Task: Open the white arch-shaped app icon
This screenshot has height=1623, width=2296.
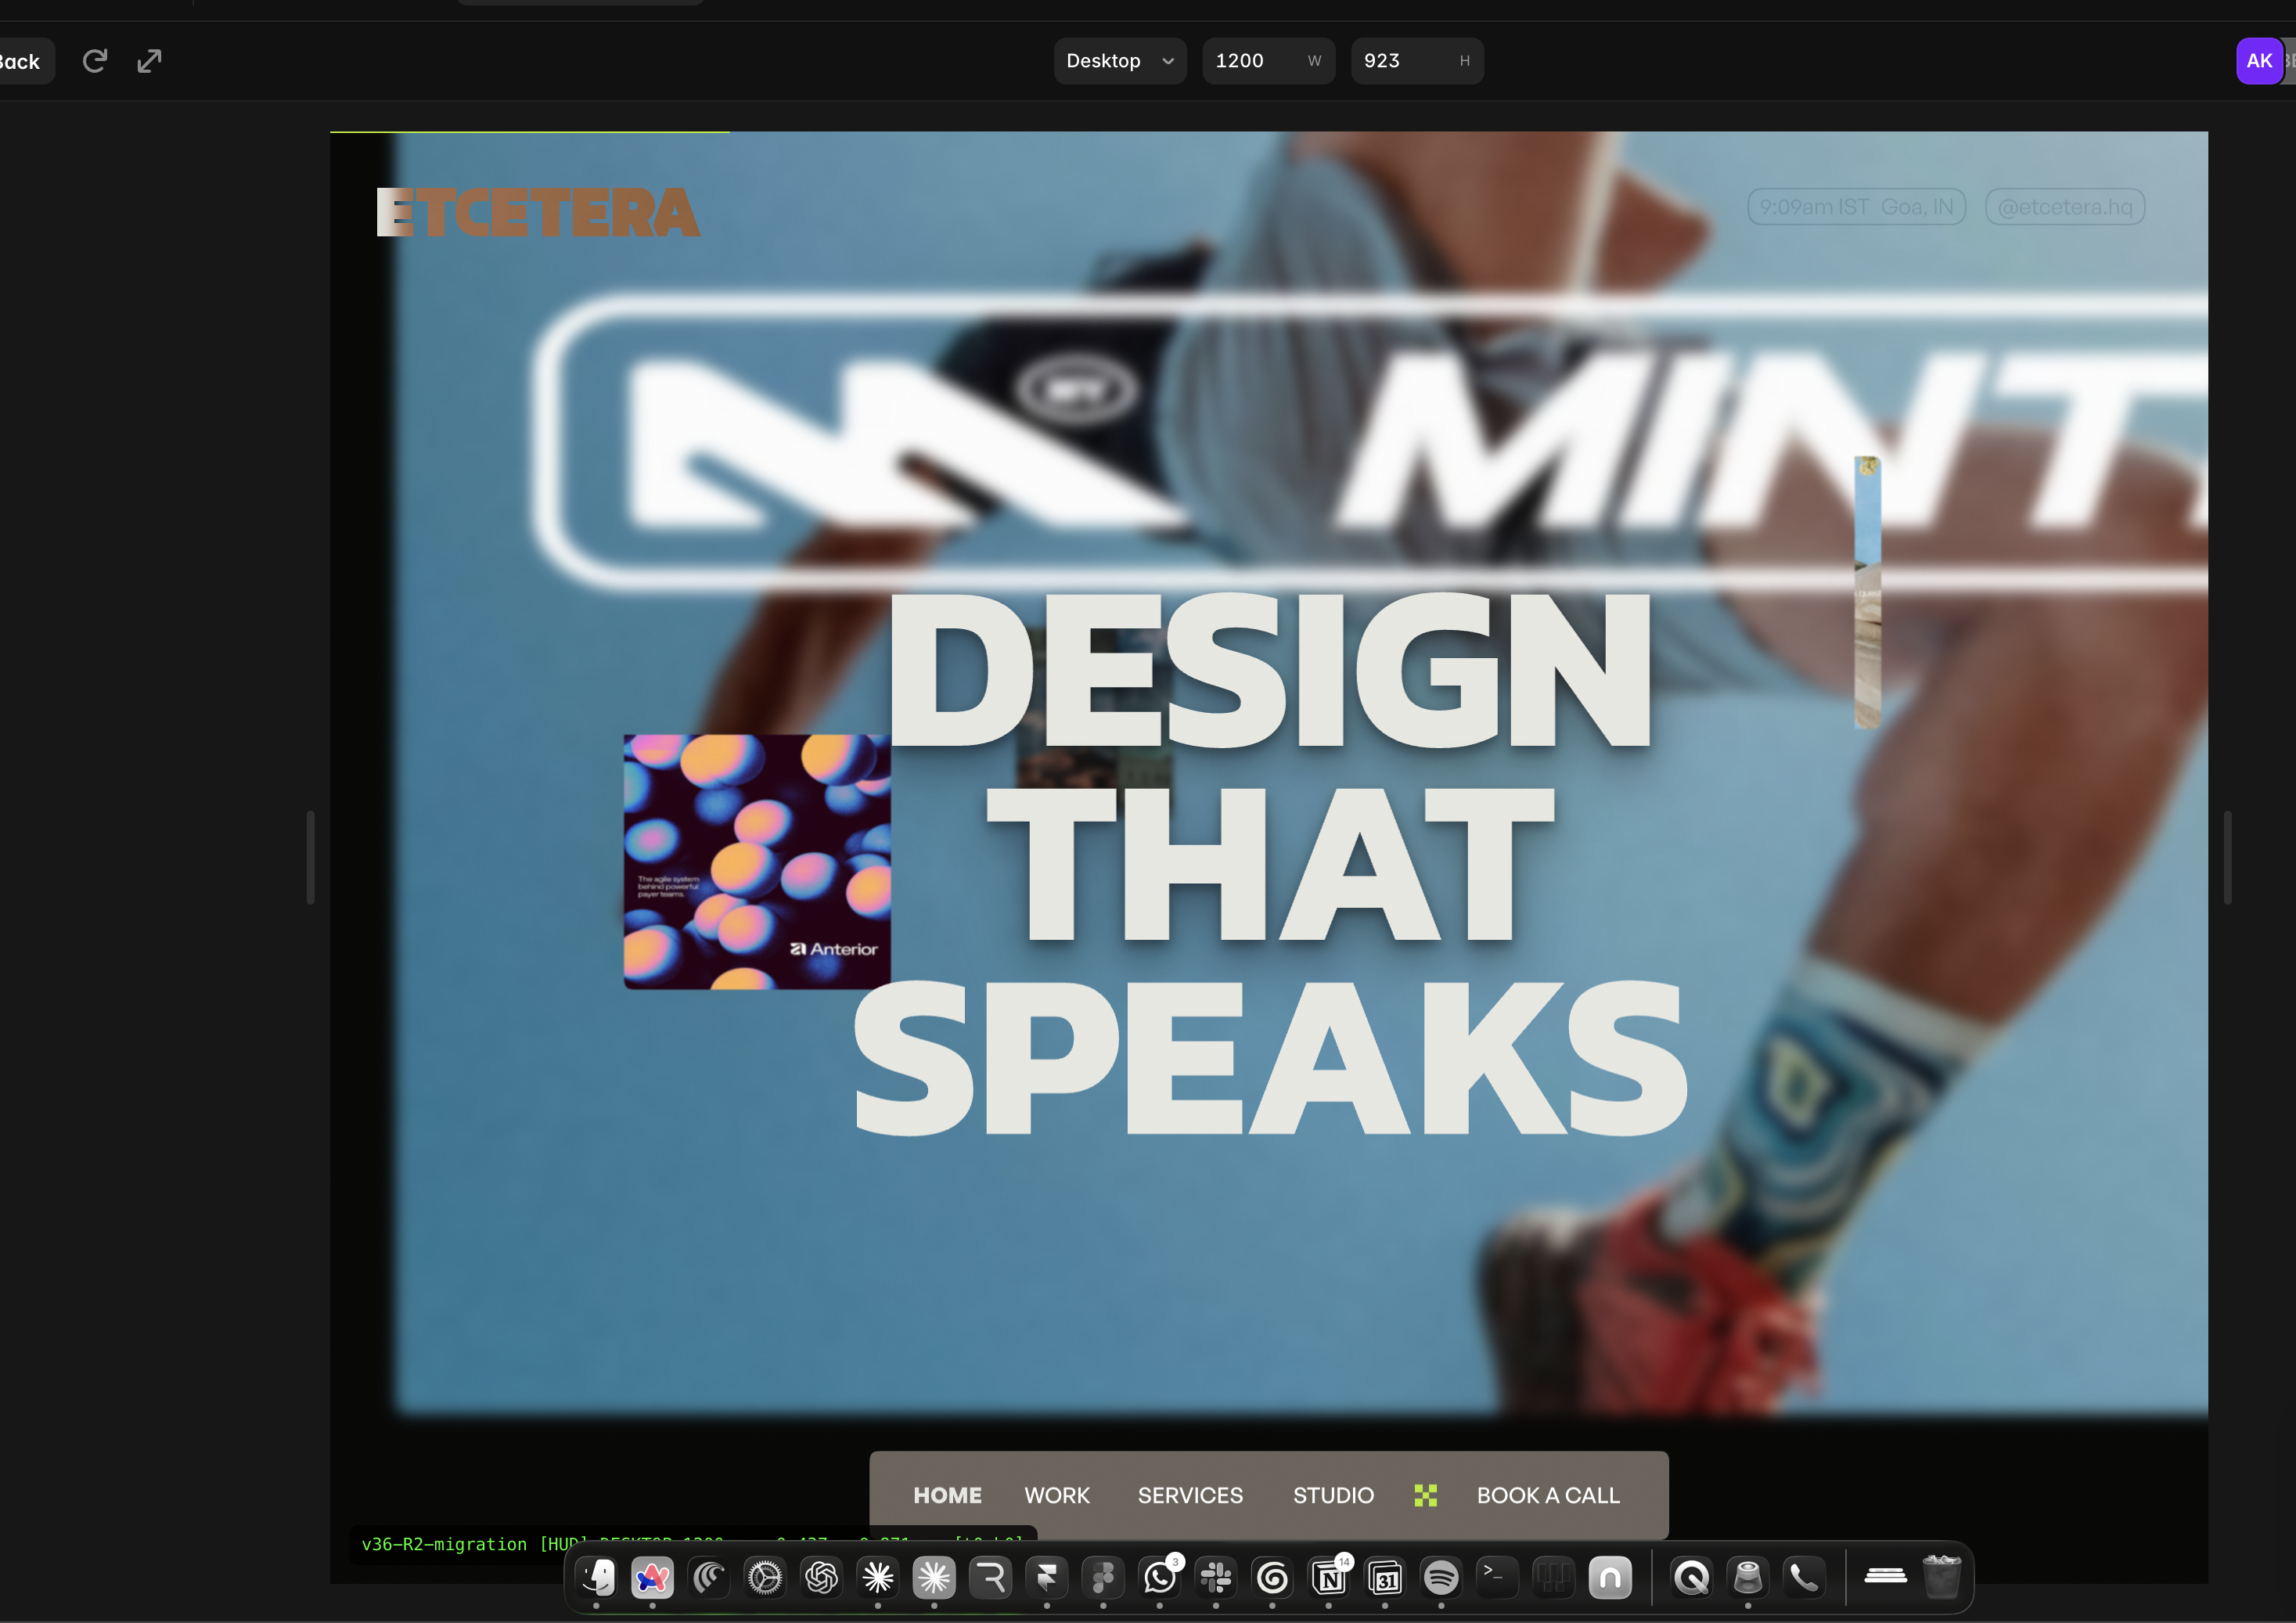Action: (x=1610, y=1578)
